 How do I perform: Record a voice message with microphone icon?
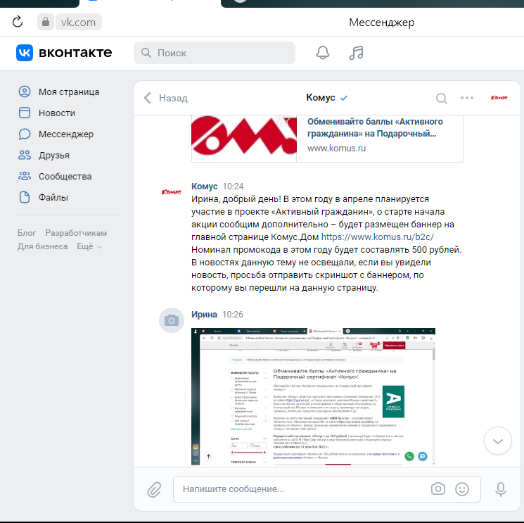pos(500,489)
